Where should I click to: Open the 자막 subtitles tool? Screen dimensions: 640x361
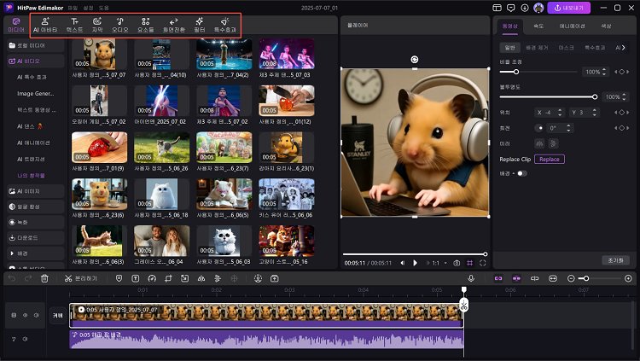tap(97, 26)
